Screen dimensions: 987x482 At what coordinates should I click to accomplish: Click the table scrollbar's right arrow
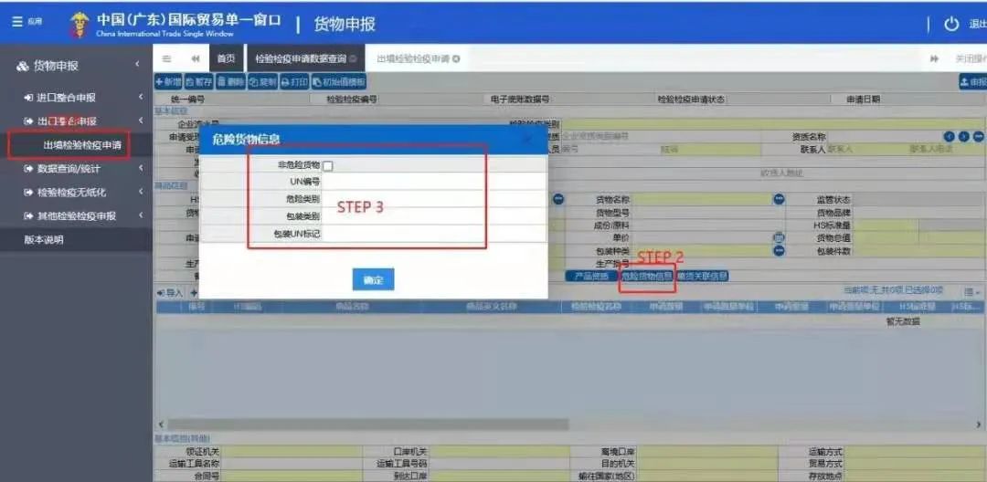point(978,424)
